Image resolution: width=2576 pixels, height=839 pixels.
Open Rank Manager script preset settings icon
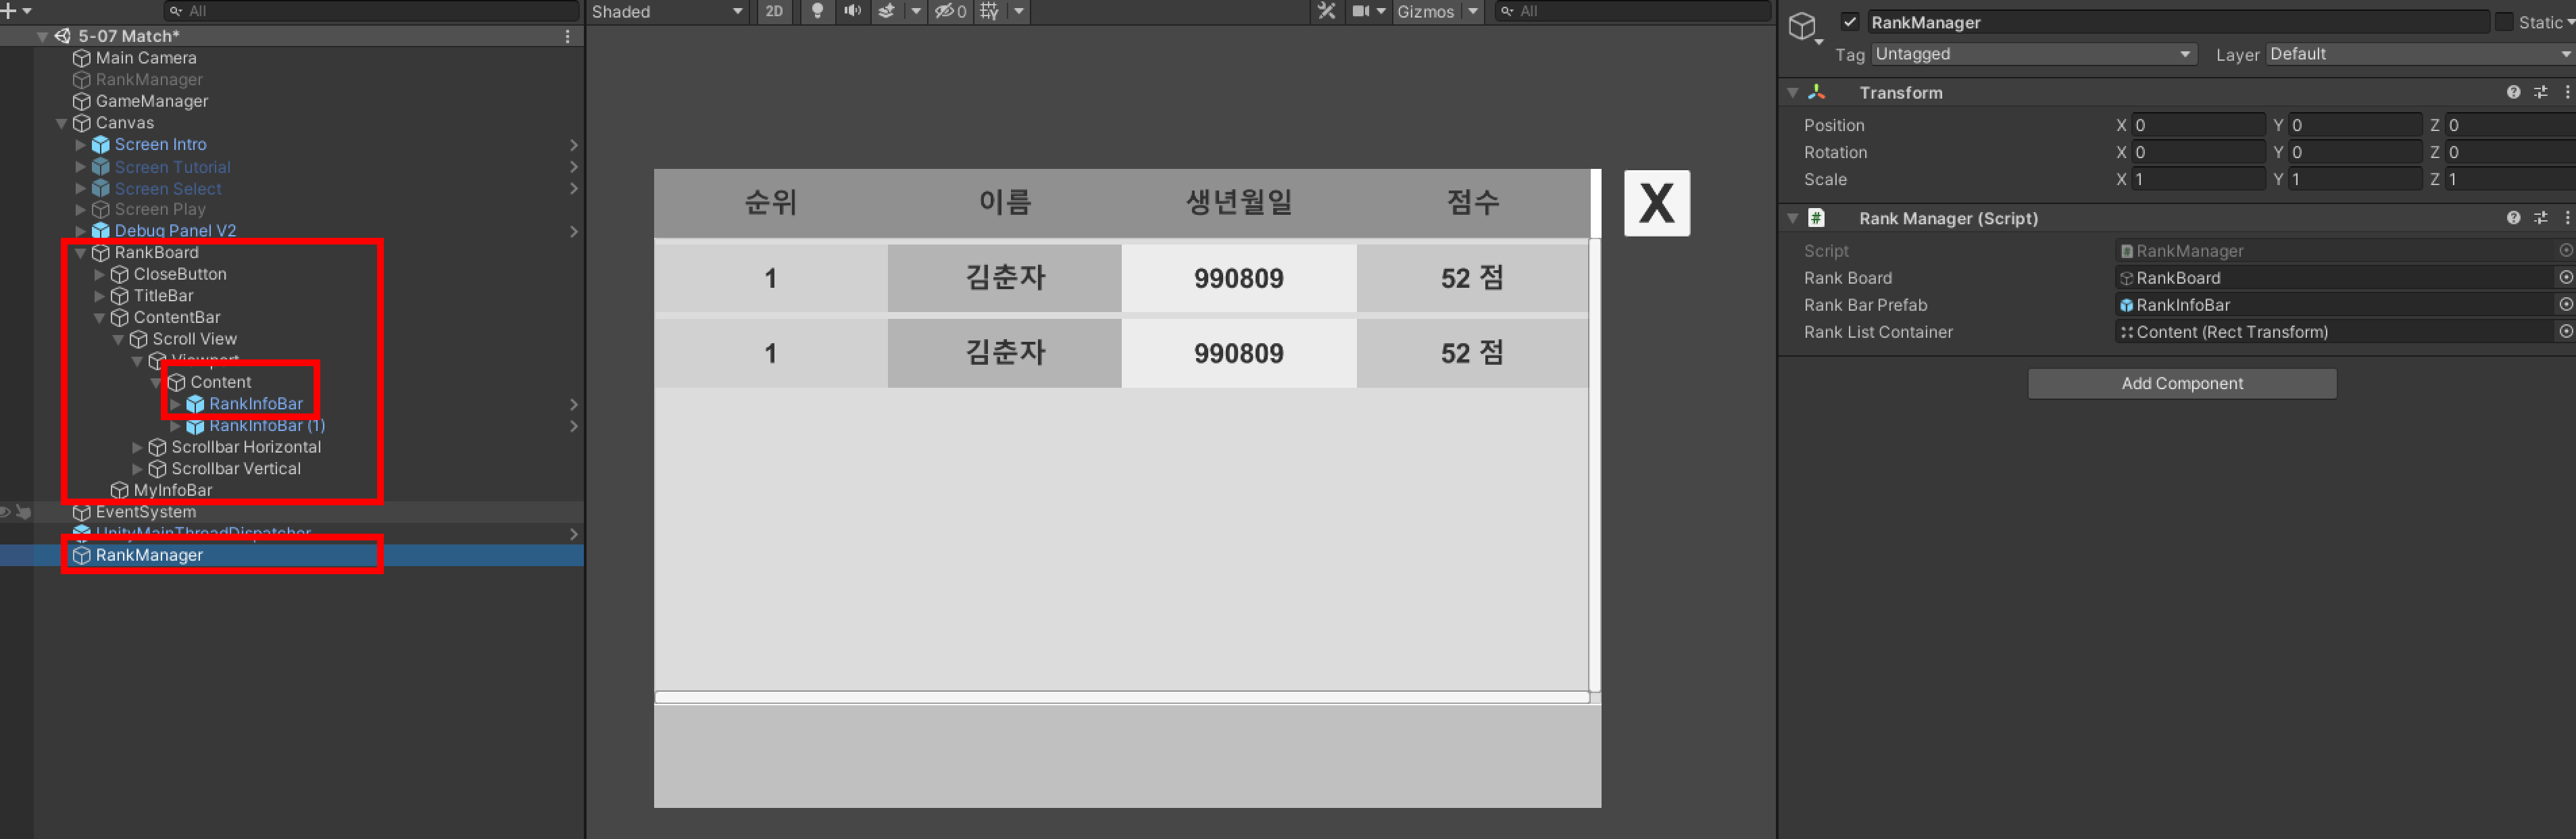click(2540, 218)
